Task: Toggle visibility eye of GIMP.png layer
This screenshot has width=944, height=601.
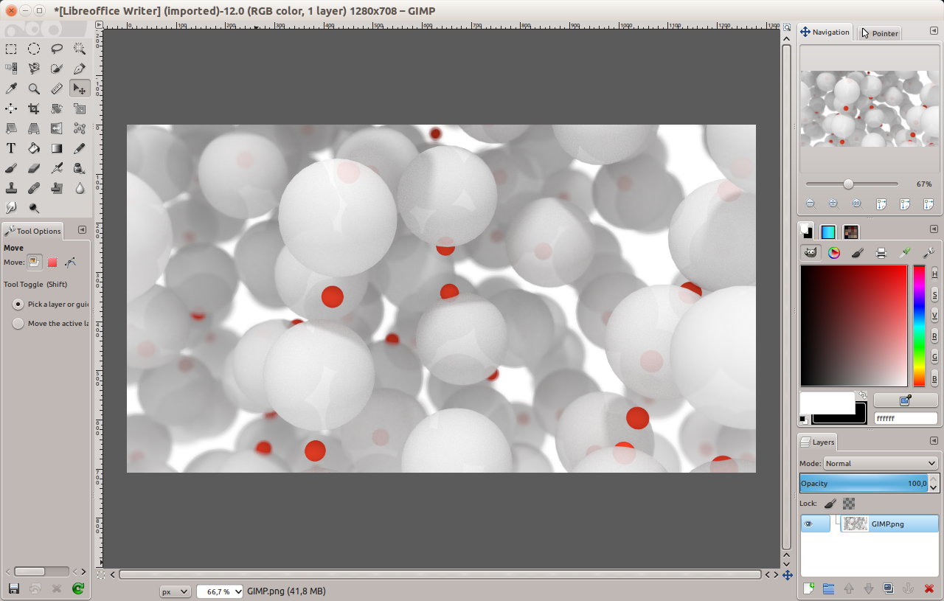Action: [x=808, y=524]
